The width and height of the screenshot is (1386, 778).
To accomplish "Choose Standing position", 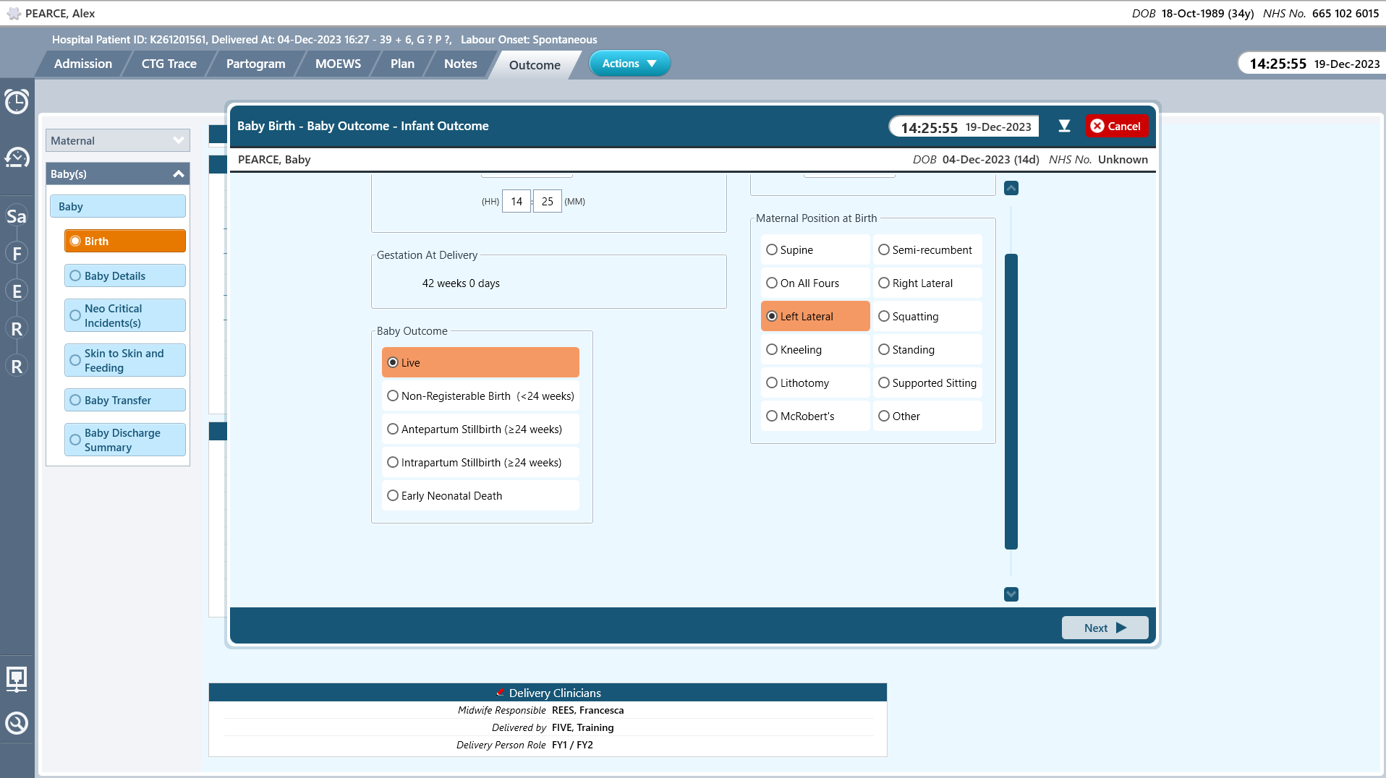I will pyautogui.click(x=927, y=349).
